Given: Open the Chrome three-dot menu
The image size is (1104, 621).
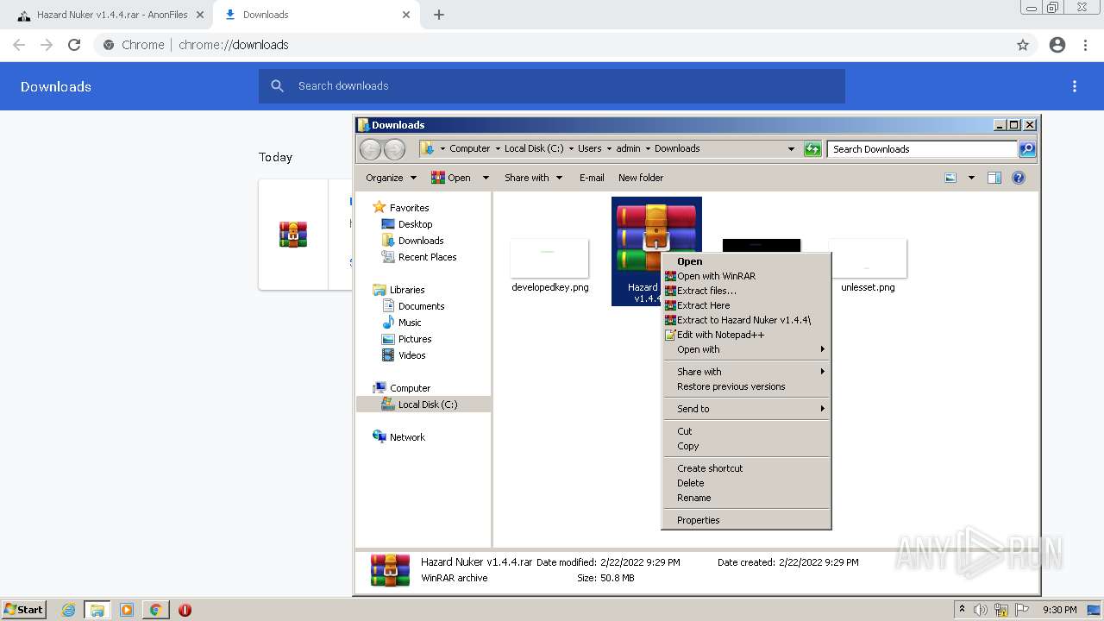Looking at the screenshot, I should click(x=1086, y=45).
